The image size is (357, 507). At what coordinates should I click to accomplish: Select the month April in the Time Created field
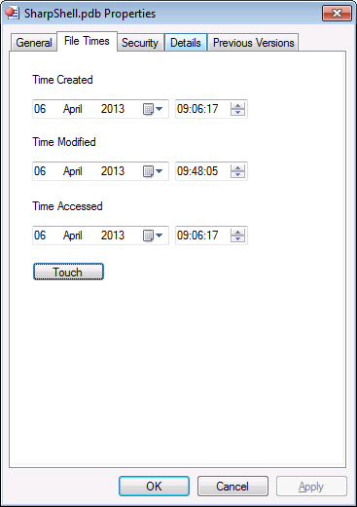[73, 109]
